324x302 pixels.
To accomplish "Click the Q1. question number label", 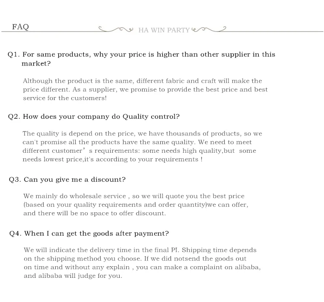I will click(x=14, y=55).
